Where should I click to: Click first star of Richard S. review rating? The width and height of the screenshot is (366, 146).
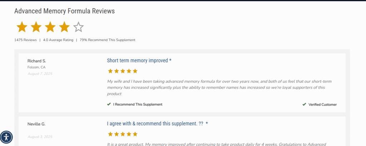coord(110,71)
